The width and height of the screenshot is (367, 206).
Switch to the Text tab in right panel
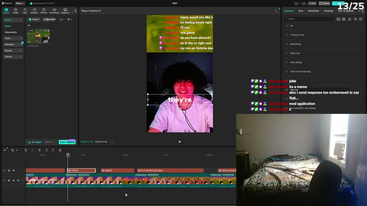click(x=300, y=11)
